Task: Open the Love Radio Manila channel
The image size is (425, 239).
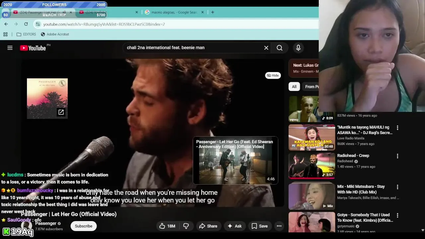Action: click(x=351, y=138)
